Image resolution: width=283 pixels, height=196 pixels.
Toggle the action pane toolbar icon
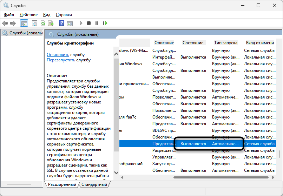pos(70,23)
